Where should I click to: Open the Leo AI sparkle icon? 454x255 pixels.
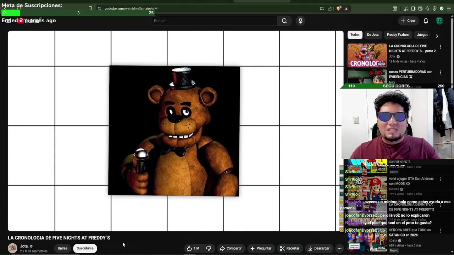427,8
